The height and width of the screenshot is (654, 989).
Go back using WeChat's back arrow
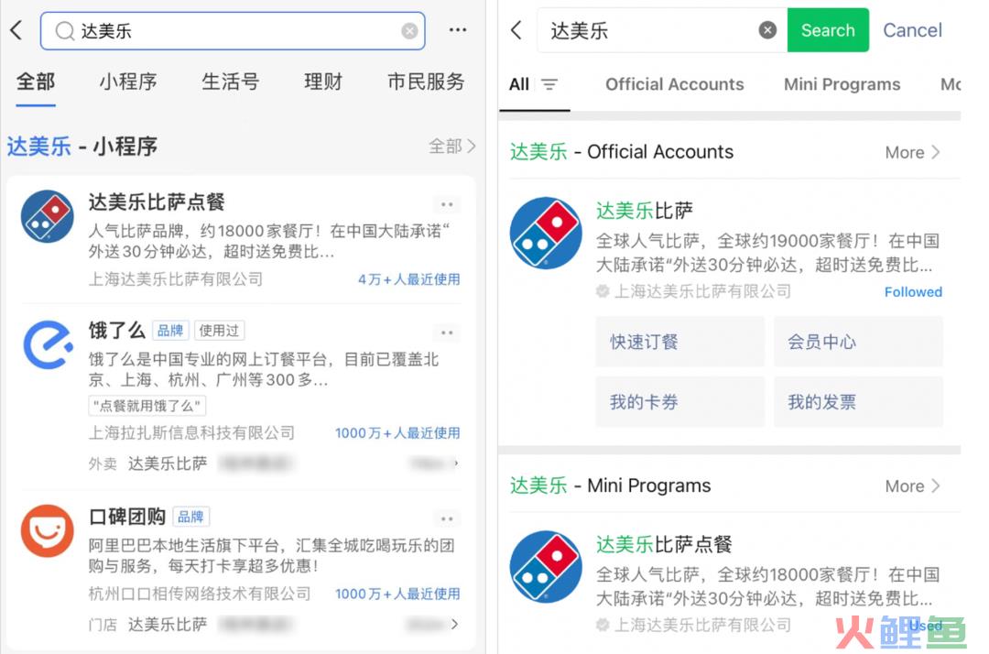coord(516,29)
